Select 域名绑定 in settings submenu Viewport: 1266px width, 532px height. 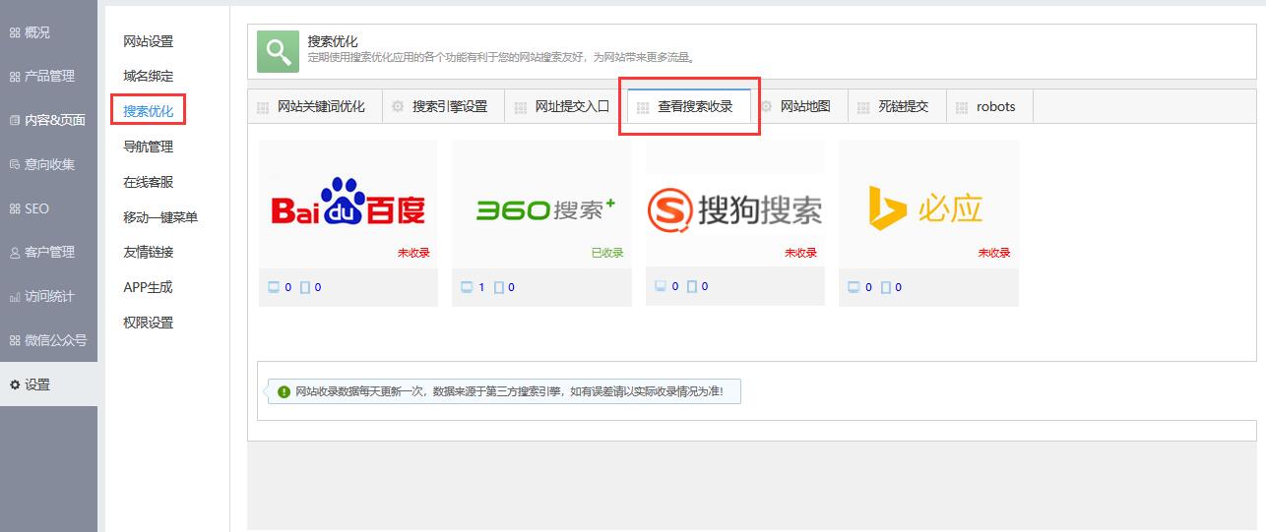click(148, 76)
